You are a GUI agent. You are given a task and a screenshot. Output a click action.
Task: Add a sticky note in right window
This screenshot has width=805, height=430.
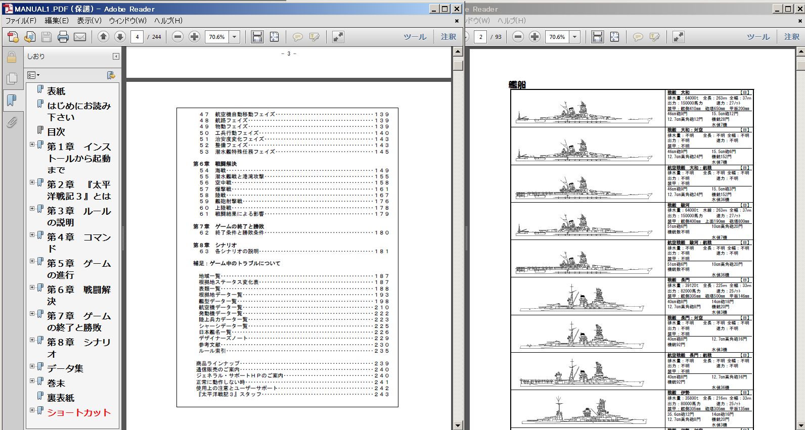[638, 37]
